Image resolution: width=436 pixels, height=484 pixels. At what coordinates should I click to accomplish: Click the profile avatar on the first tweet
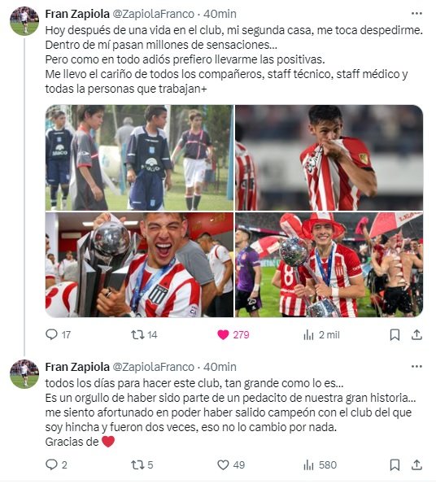point(24,20)
